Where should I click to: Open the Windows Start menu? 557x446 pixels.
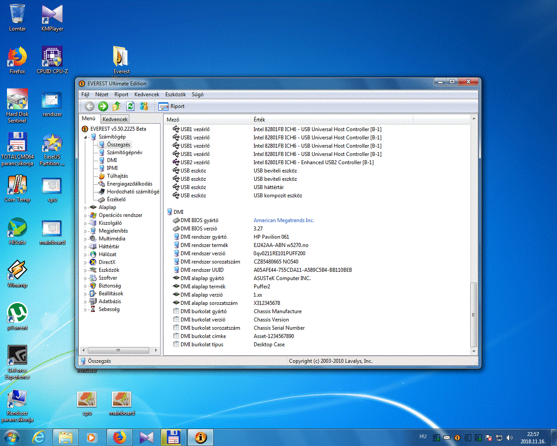coord(11,437)
